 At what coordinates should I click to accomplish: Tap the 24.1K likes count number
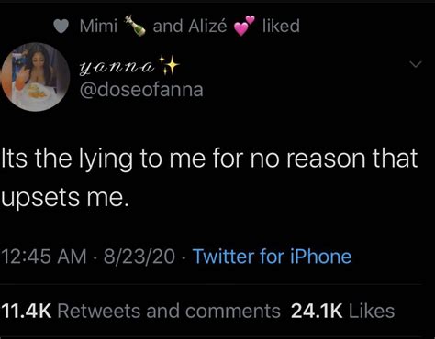point(317,312)
